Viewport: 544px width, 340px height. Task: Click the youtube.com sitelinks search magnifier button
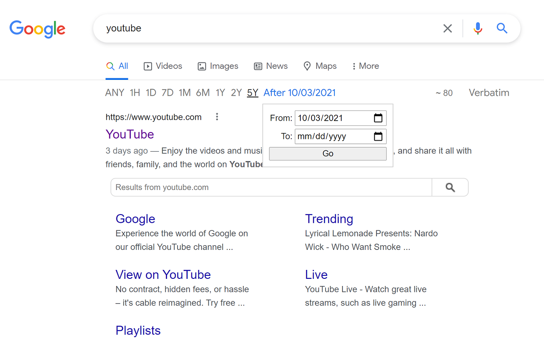tap(450, 187)
